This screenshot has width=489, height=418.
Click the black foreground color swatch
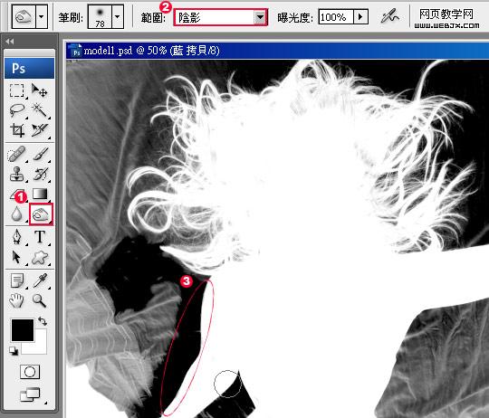[23, 330]
